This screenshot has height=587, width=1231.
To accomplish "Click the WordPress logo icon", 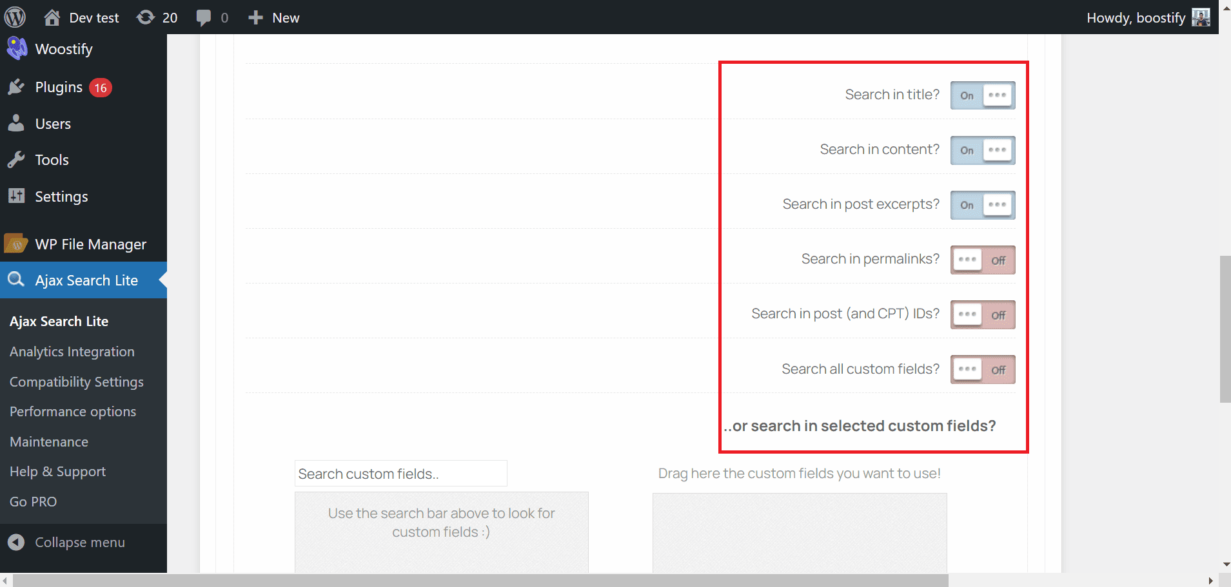I will pos(15,17).
